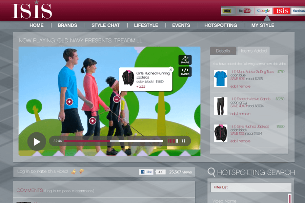The image size is (305, 203).
Task: Click remove for Mens Active GoDry Tees
Action: (244, 87)
